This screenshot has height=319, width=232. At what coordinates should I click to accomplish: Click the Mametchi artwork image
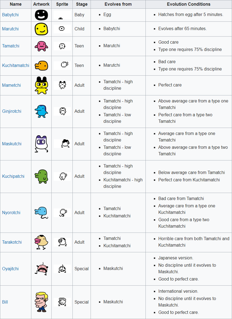41,85
